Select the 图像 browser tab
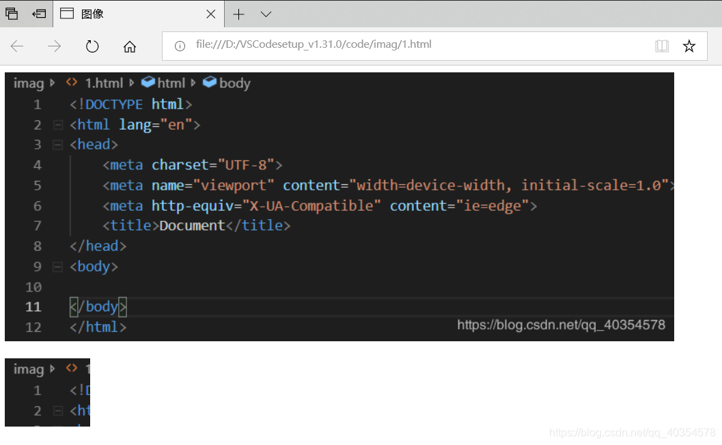Viewport: 722px width, 445px height. click(x=138, y=14)
